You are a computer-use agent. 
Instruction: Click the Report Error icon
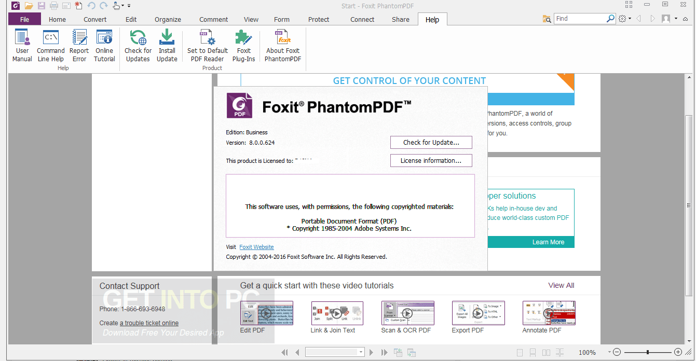(79, 45)
